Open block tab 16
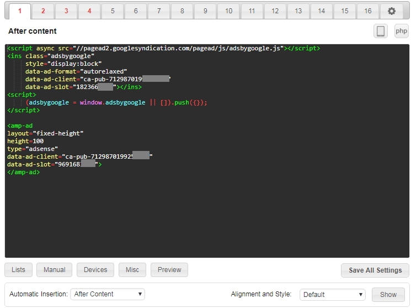 pos(367,11)
